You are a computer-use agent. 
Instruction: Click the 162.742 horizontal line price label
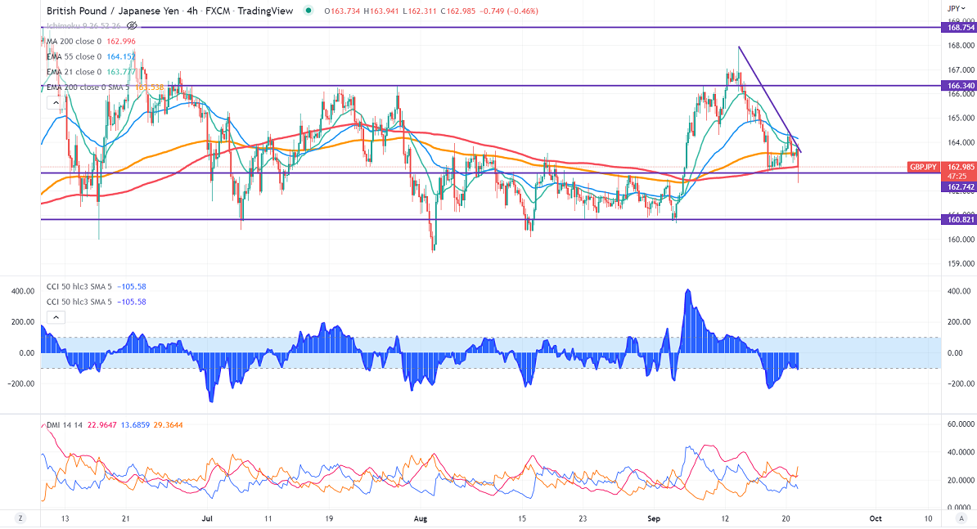click(959, 186)
